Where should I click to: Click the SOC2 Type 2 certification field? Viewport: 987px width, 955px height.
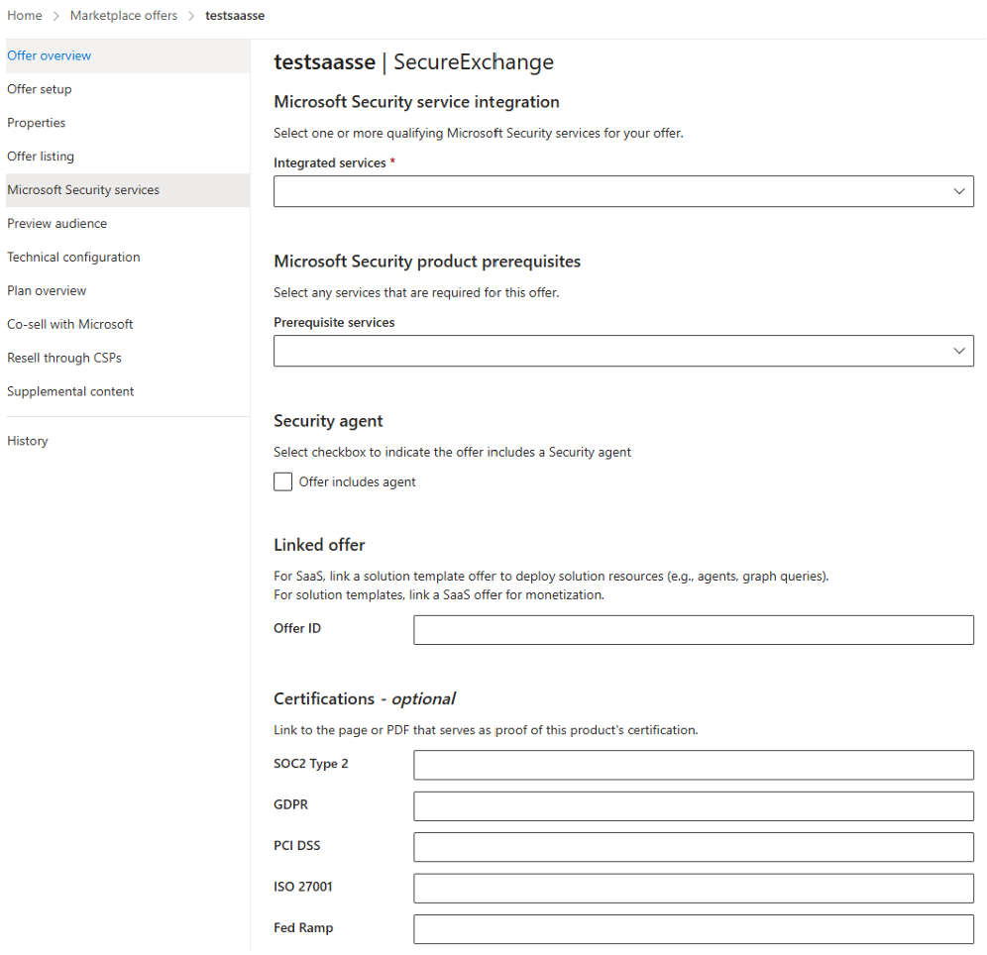(693, 764)
